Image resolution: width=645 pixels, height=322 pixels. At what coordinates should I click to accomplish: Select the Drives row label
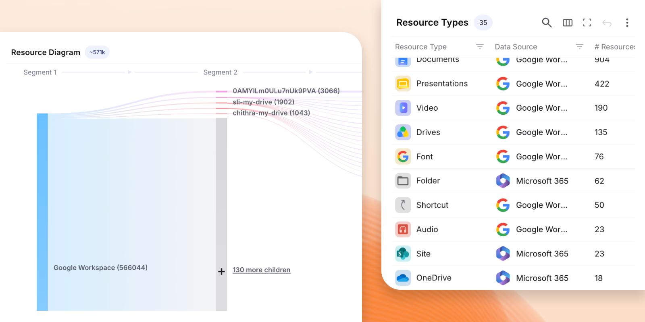coord(428,132)
